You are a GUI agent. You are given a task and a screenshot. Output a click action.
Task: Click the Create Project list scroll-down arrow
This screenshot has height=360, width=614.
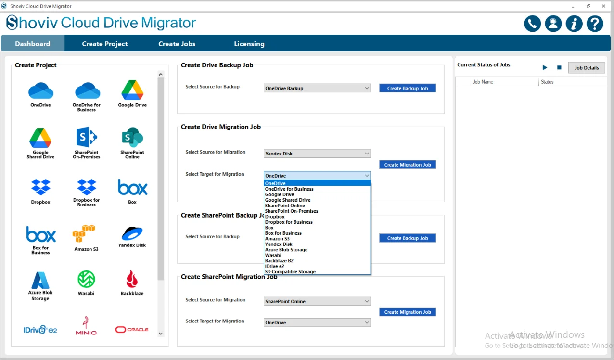(x=161, y=334)
